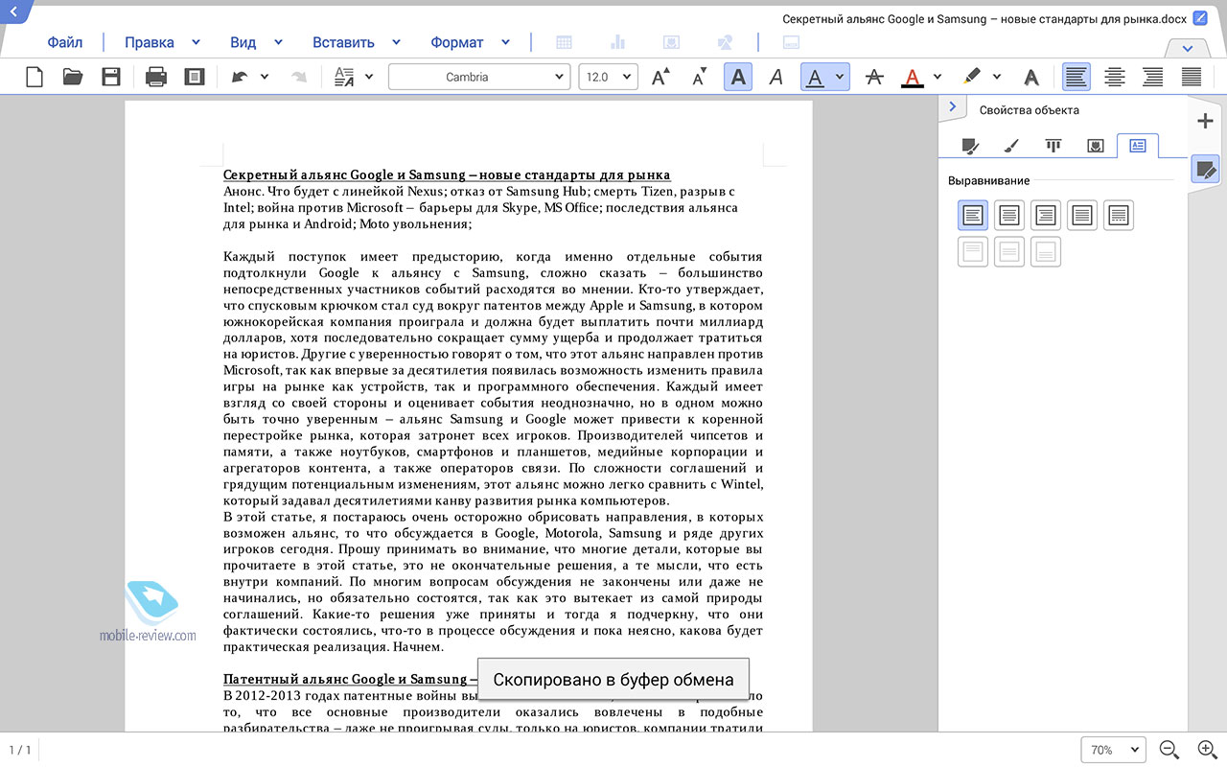Image resolution: width=1227 pixels, height=767 pixels.
Task: Select centered alignment in the Выравнивание panel
Action: click(1009, 215)
